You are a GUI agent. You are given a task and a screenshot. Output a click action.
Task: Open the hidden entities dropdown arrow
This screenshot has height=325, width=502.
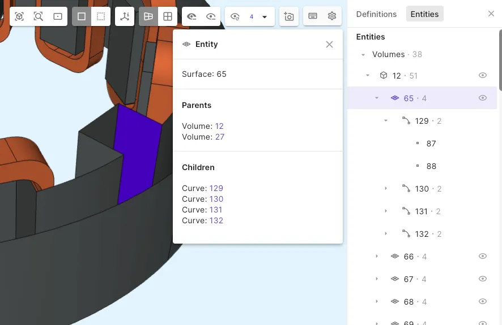[265, 16]
